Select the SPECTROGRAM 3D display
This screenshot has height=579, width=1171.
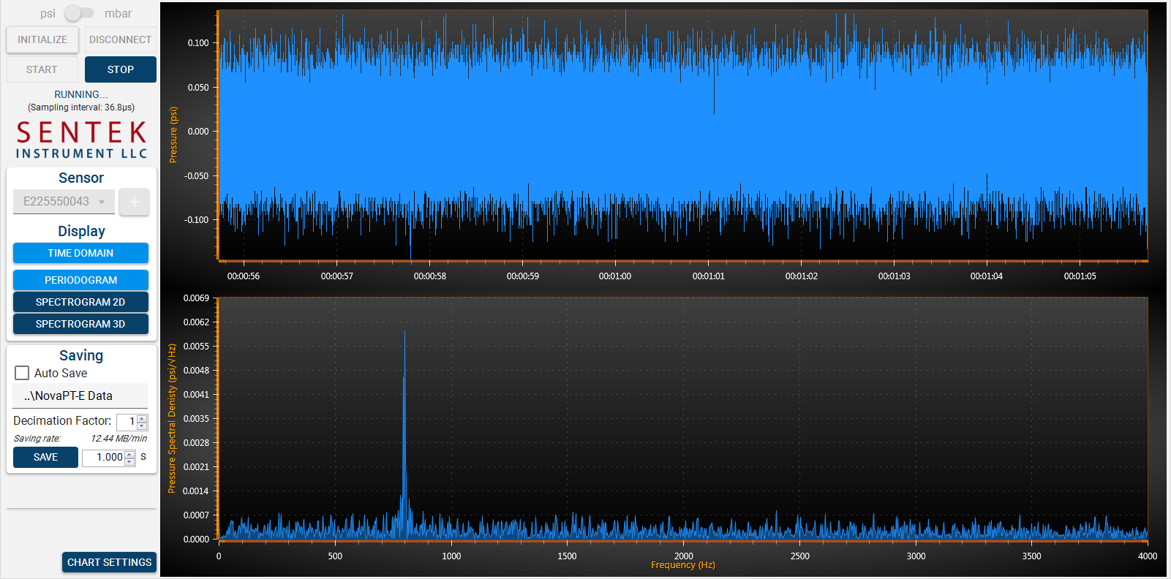click(80, 324)
